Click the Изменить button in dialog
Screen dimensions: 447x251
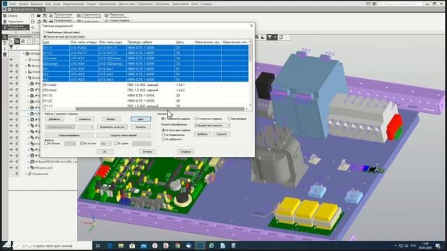85,119
